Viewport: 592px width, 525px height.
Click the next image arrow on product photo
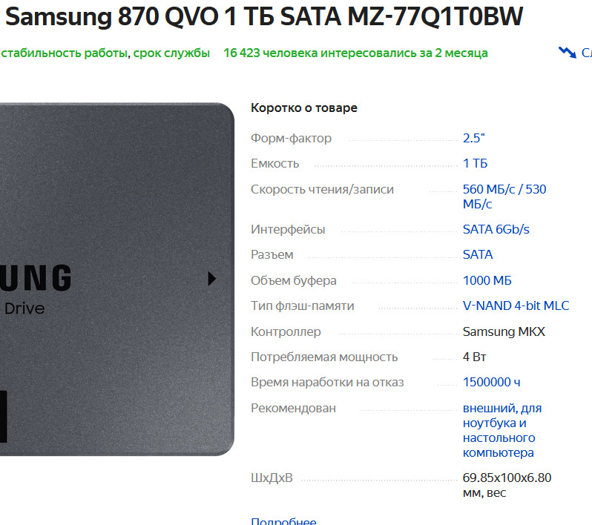[x=212, y=279]
